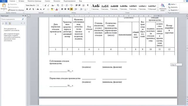Apply the first heading style with the largest АаБ sample

[x=95, y=7]
